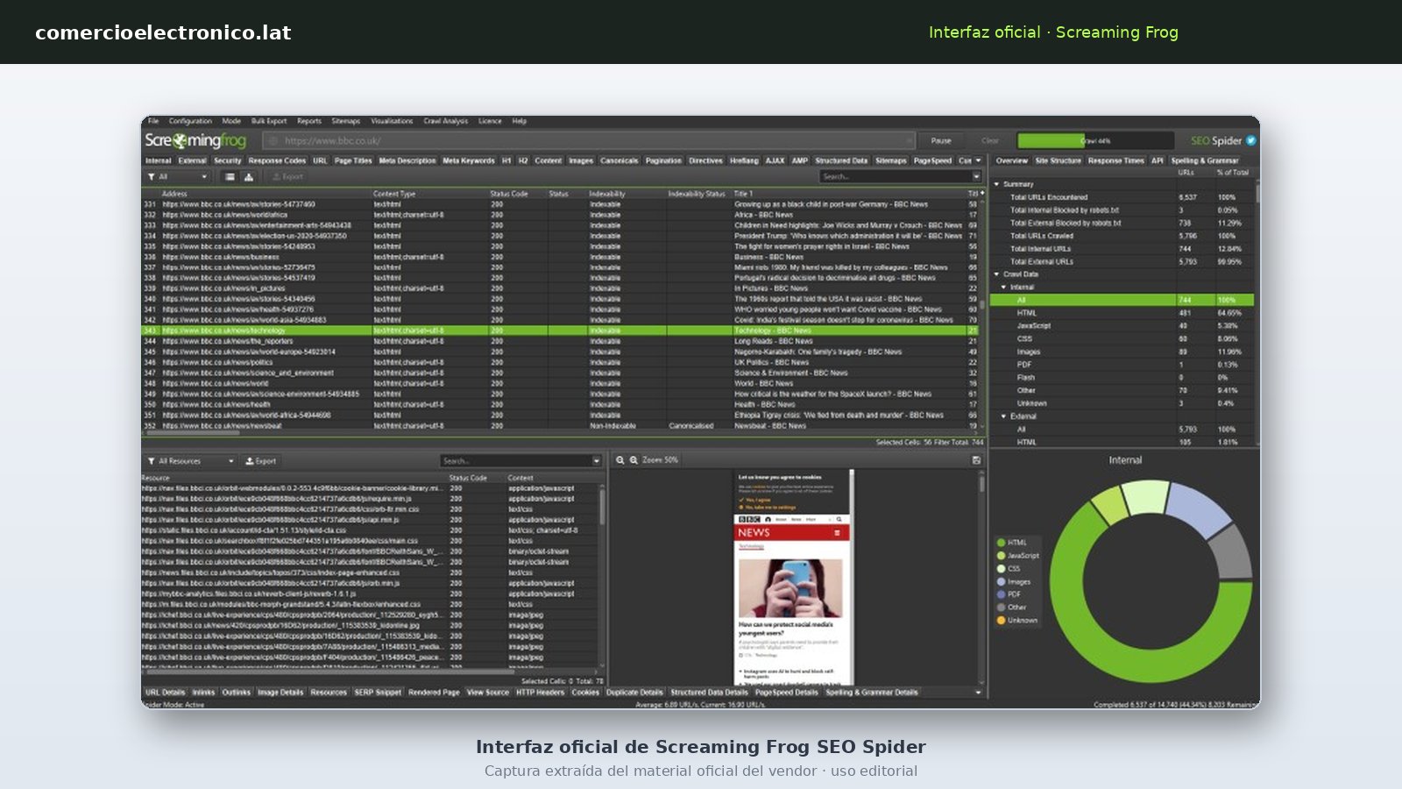Click the Indexability column header

(607, 194)
